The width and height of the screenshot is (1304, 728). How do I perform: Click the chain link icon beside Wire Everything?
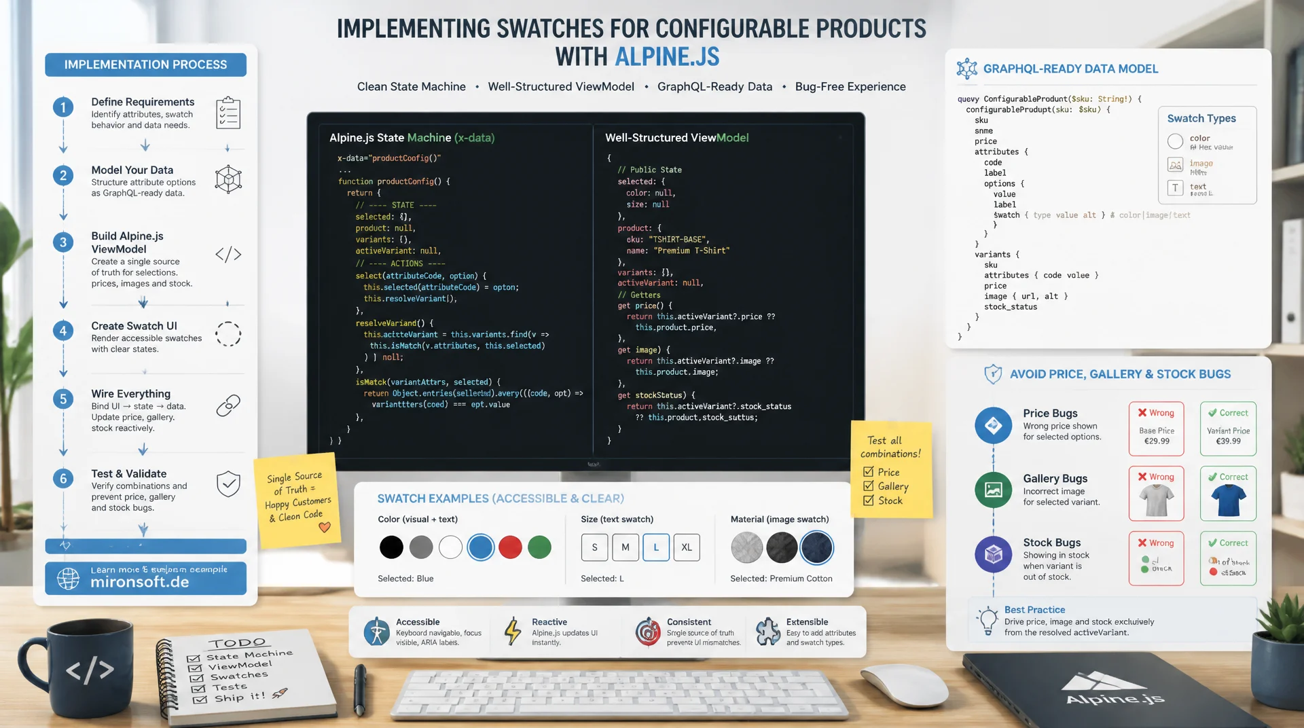228,405
